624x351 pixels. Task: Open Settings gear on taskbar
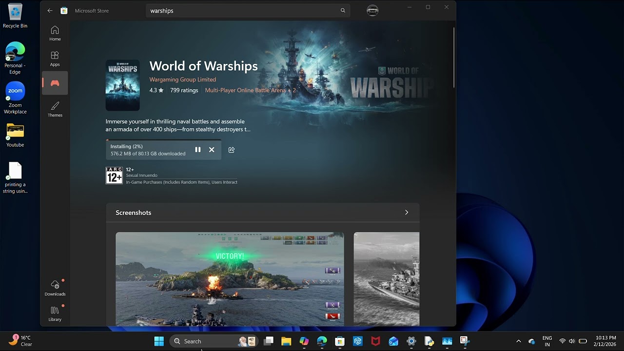point(411,341)
